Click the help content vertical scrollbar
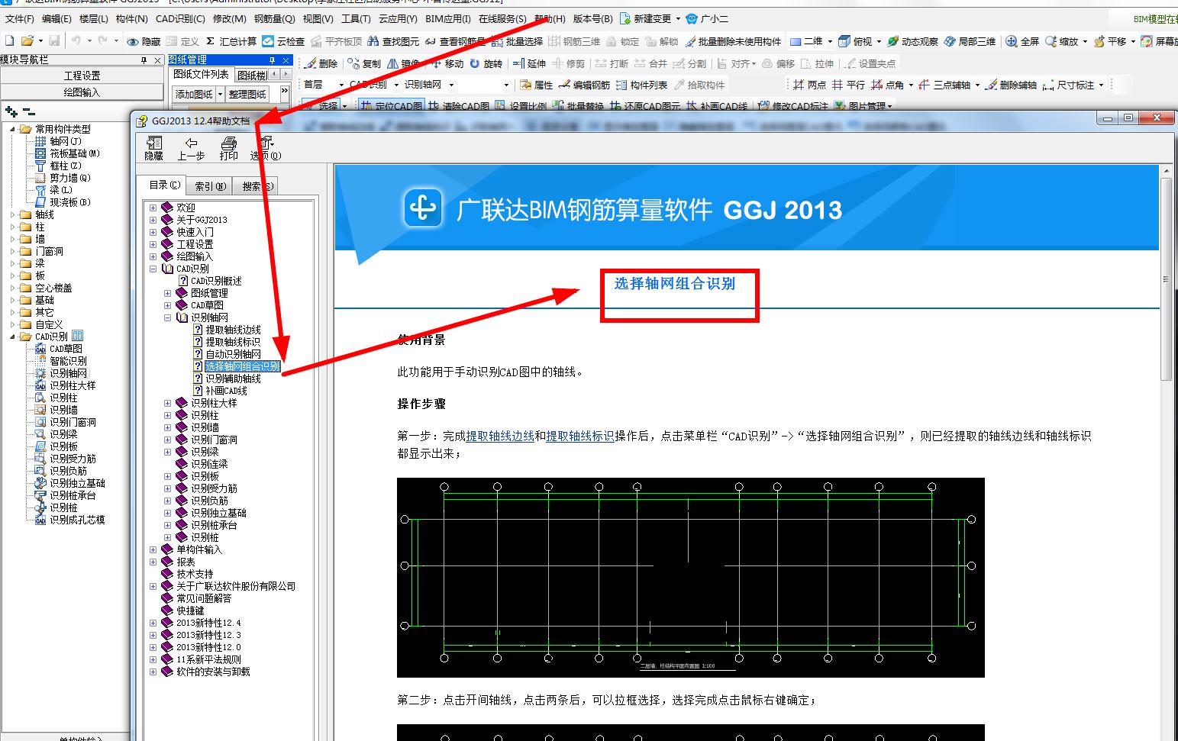Viewport: 1178px width, 741px height. [1166, 279]
